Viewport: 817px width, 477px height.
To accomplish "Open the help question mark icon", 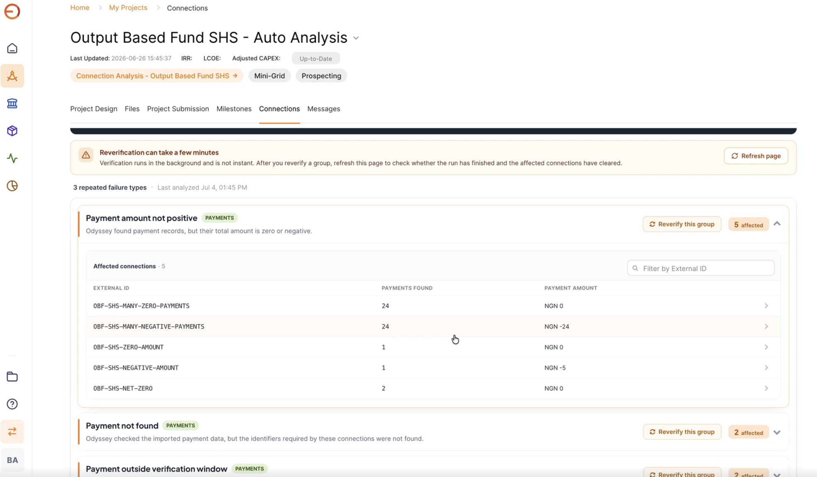I will click(12, 404).
